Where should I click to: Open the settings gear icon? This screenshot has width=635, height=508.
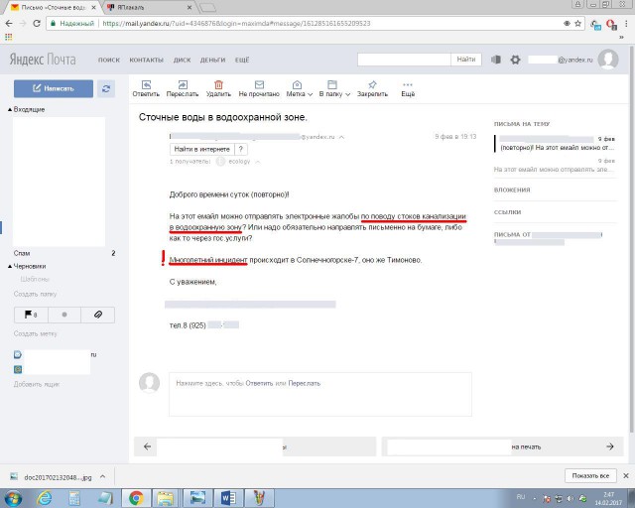515,60
